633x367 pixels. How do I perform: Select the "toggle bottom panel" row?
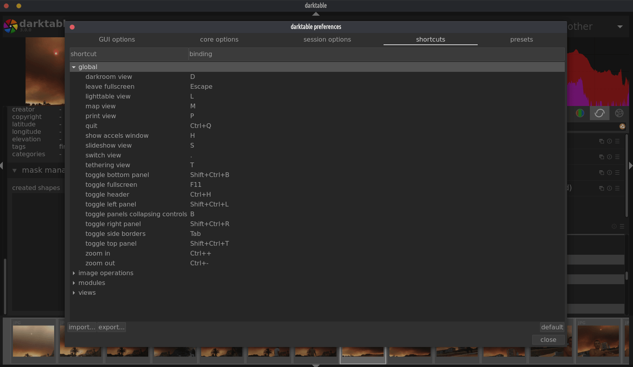317,175
